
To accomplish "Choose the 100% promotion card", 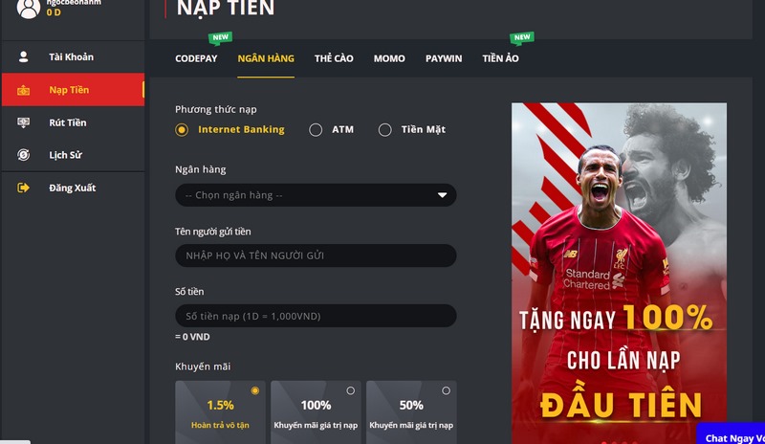I will click(316, 412).
